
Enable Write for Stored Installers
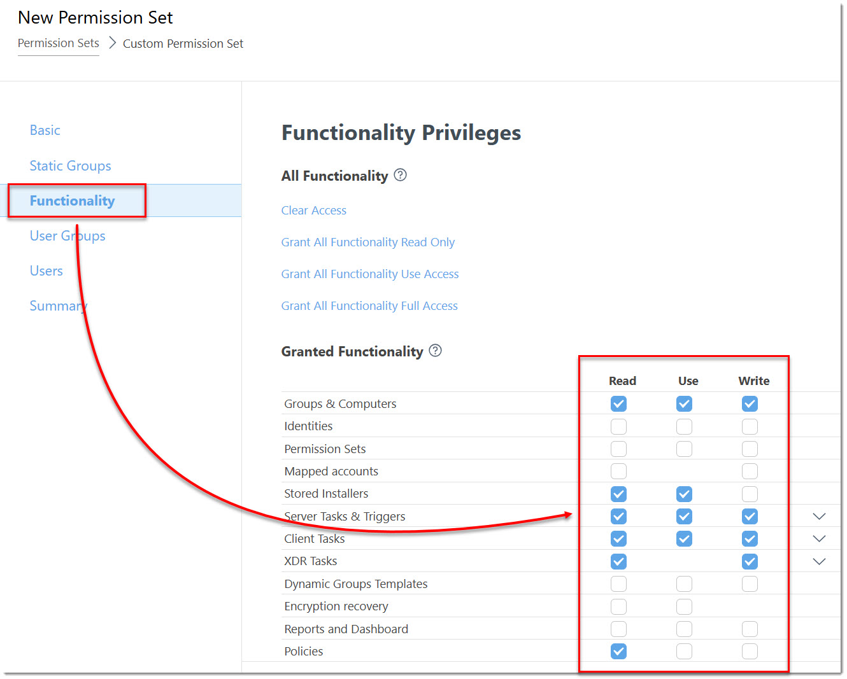750,494
